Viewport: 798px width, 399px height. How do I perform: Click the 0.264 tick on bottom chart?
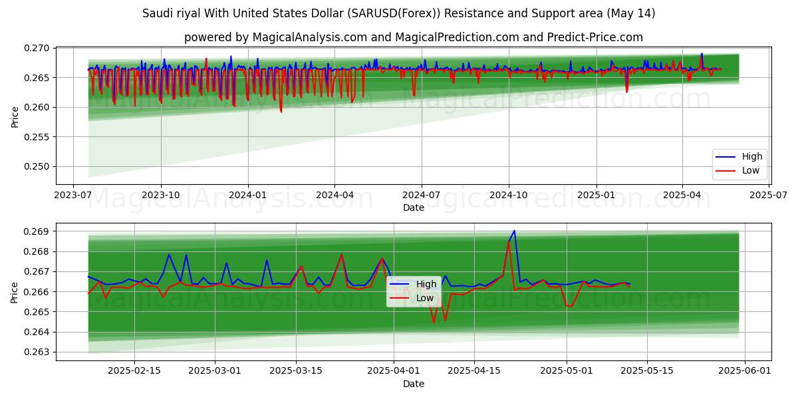[x=37, y=332]
